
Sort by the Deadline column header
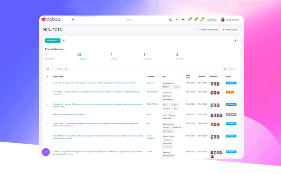(201, 77)
